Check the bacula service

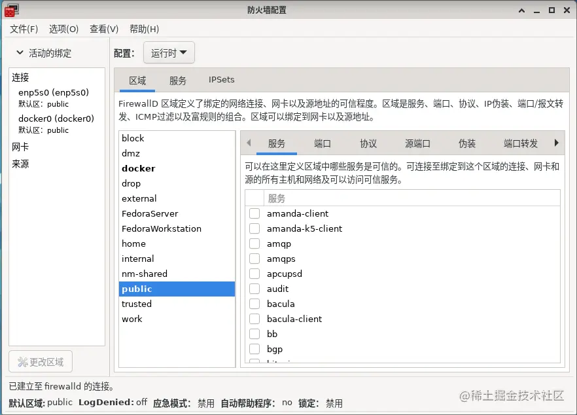(x=254, y=304)
